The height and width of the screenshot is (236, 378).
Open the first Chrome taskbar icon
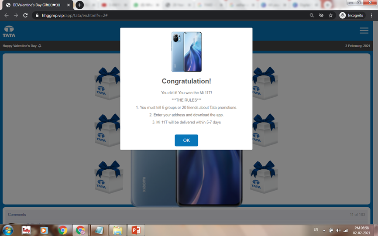tap(63, 230)
